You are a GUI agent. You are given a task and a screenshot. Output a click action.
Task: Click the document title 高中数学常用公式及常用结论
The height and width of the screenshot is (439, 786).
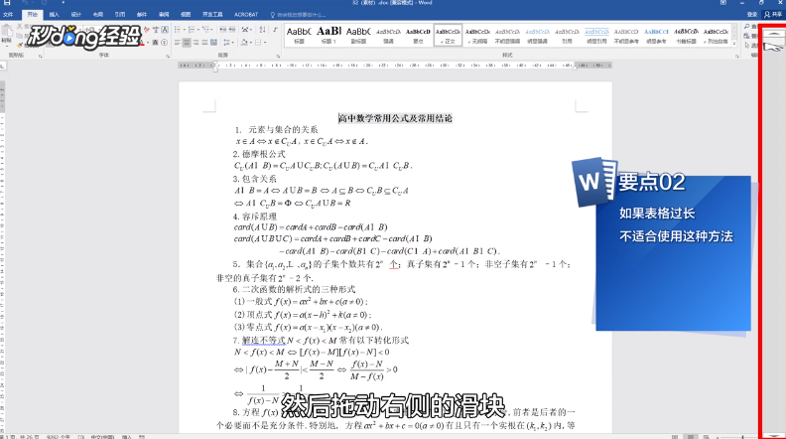click(x=395, y=118)
